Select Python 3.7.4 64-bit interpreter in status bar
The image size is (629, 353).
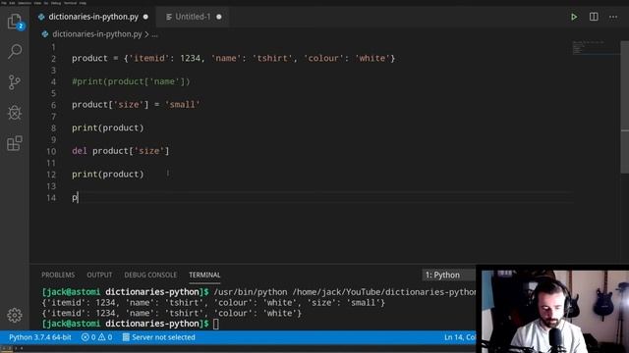click(x=40, y=337)
